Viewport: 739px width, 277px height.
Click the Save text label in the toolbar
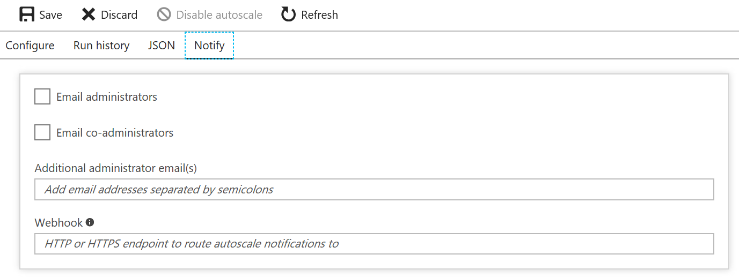pos(50,15)
